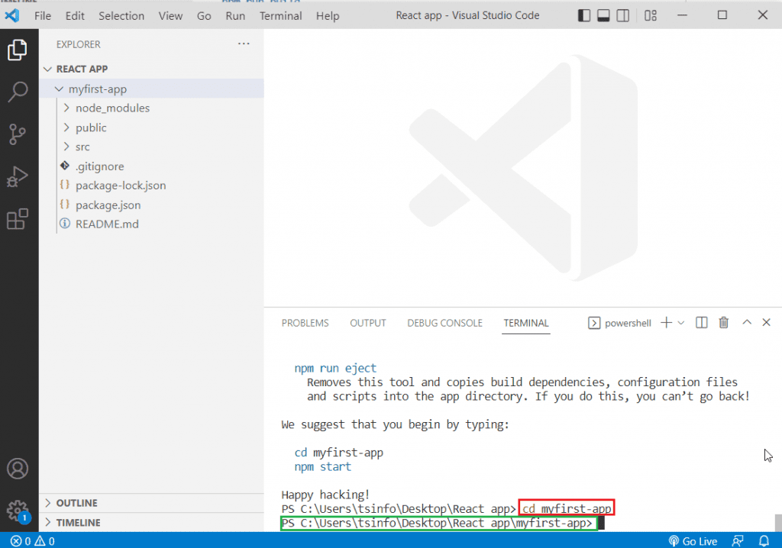Switch to the PROBLEMS tab
Image resolution: width=782 pixels, height=548 pixels.
[x=305, y=323]
